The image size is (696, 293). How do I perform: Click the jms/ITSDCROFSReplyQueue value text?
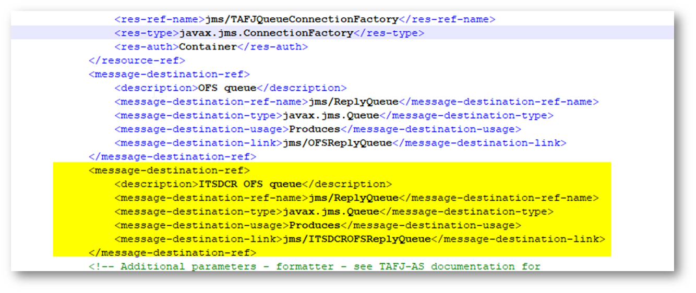pyautogui.click(x=357, y=239)
